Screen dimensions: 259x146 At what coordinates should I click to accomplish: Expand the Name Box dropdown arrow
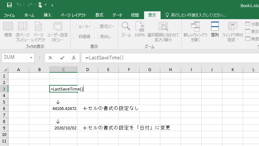(x=31, y=58)
